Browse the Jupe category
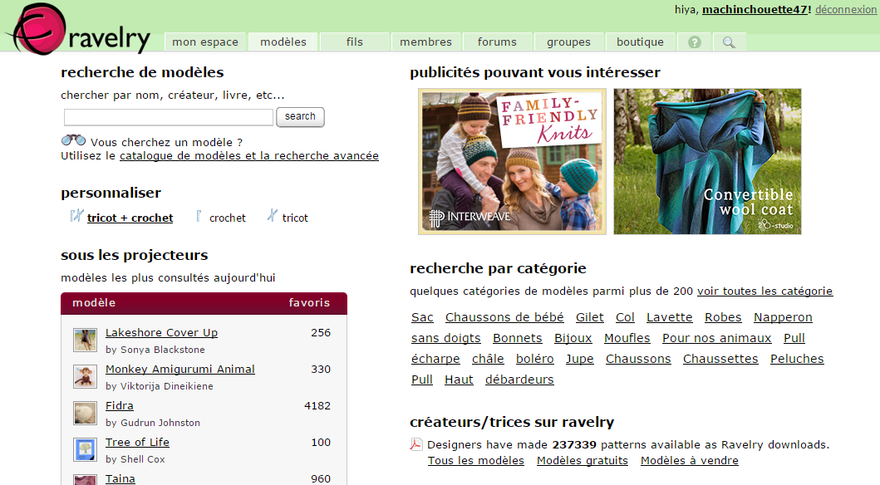This screenshot has height=485, width=880. click(580, 359)
